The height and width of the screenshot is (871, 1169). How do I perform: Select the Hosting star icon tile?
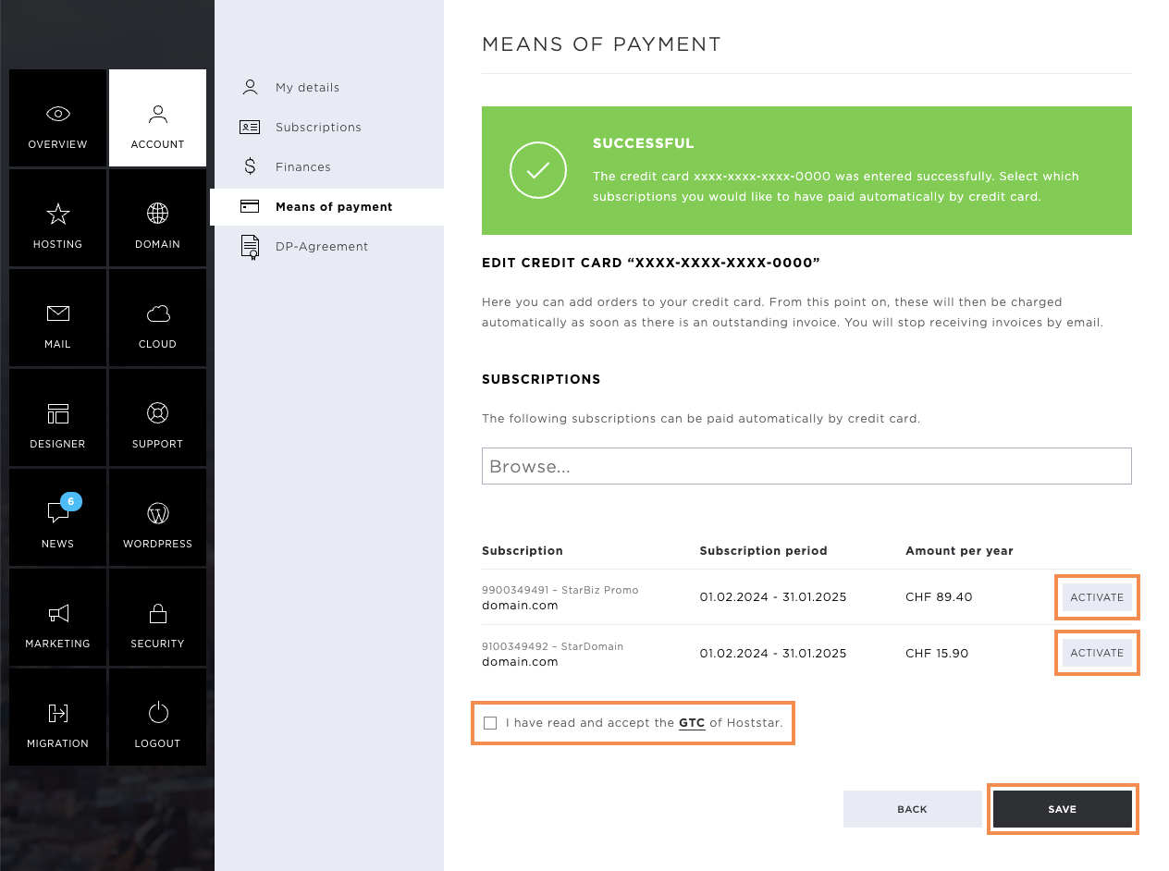(57, 218)
